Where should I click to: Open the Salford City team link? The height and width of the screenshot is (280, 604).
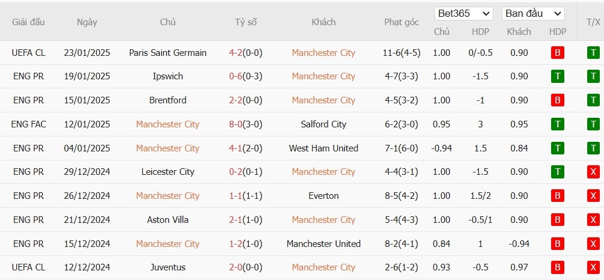[323, 124]
